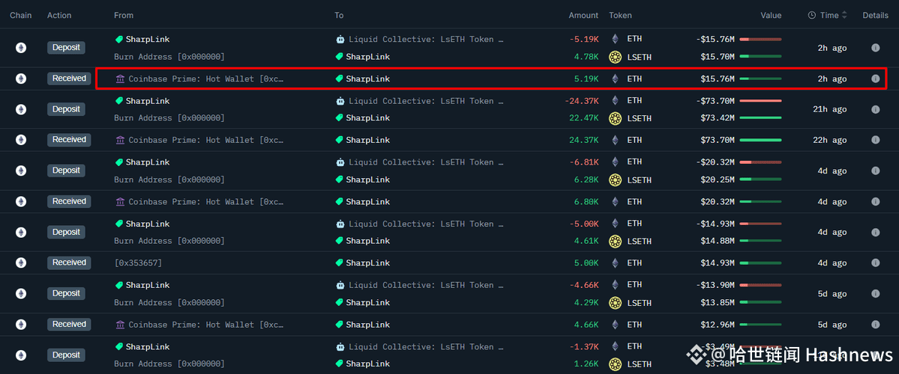Click Ethereum chain icon of 24.37K received row
The image size is (899, 374).
[x=21, y=140]
